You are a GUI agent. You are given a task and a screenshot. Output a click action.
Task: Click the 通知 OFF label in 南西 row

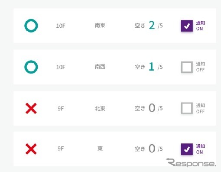click(x=200, y=67)
